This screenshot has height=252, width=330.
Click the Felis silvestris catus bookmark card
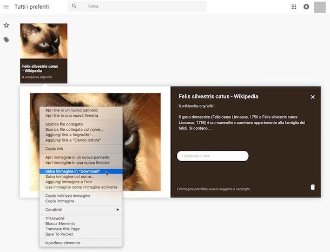tap(44, 53)
